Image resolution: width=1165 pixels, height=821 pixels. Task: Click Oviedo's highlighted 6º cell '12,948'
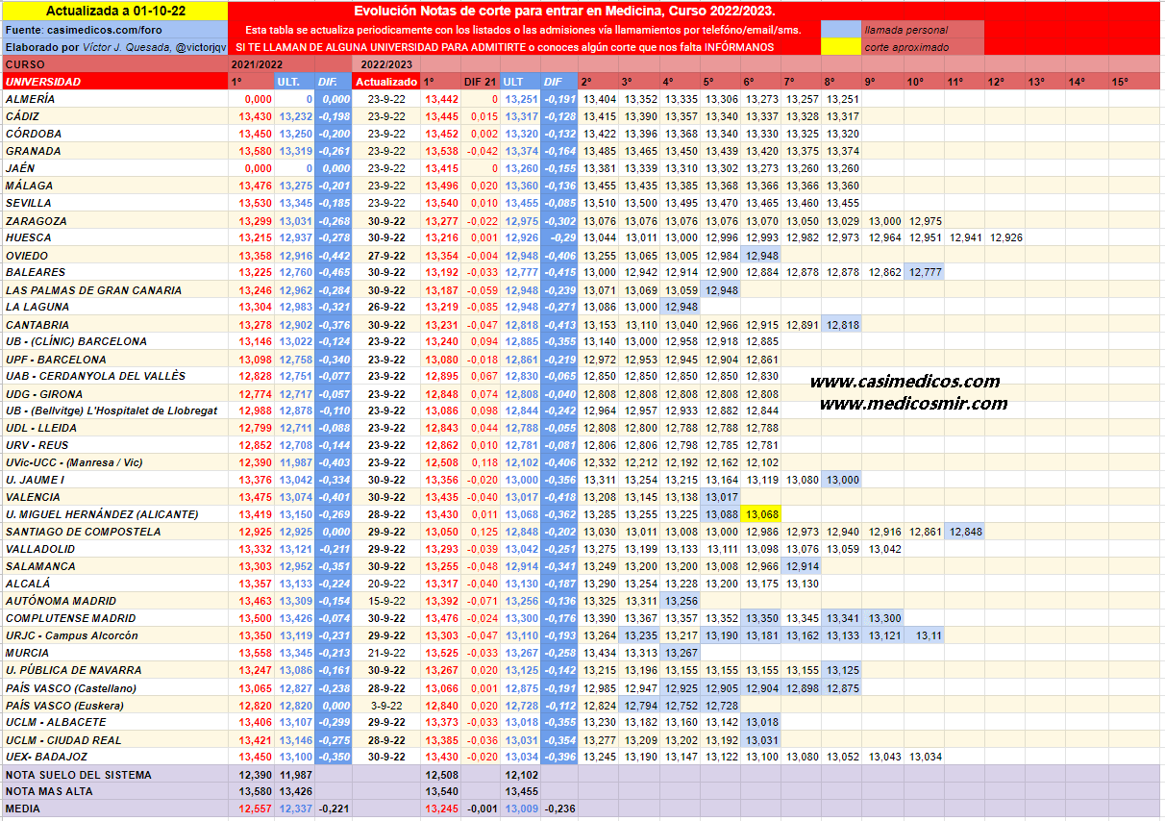[761, 255]
